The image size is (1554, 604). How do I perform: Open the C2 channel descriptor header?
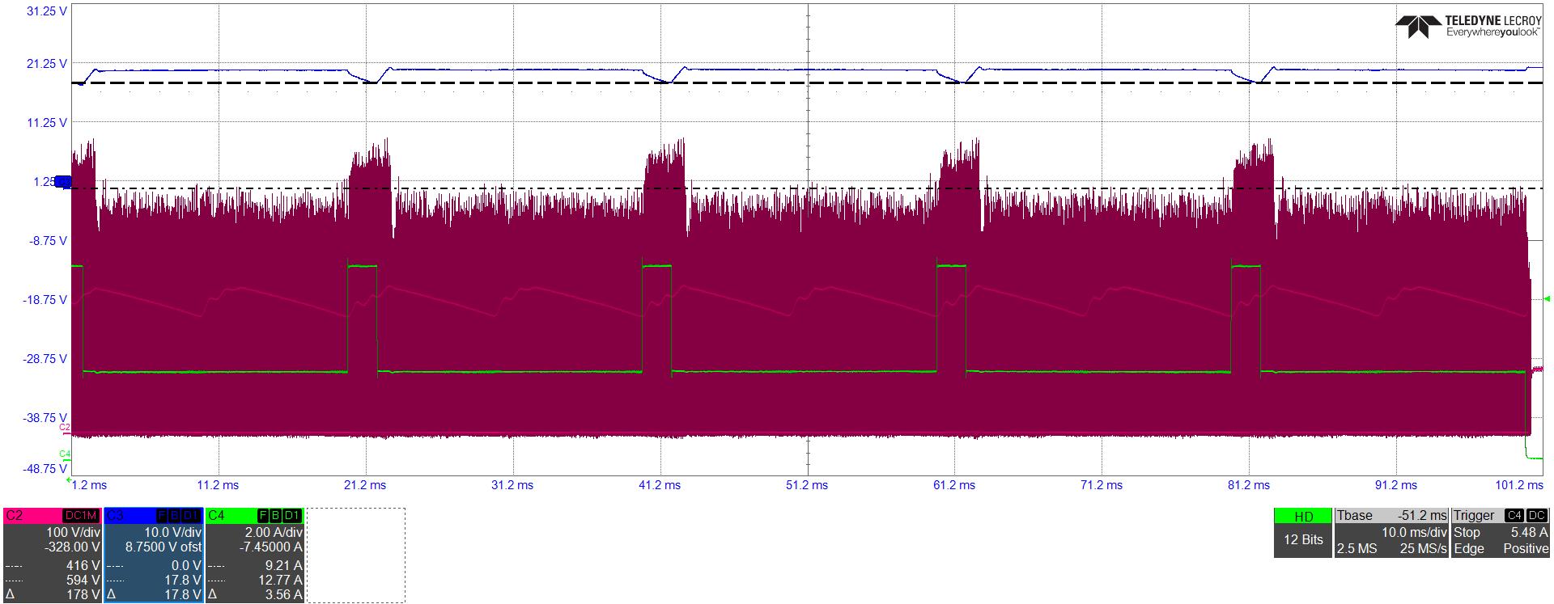[52, 516]
